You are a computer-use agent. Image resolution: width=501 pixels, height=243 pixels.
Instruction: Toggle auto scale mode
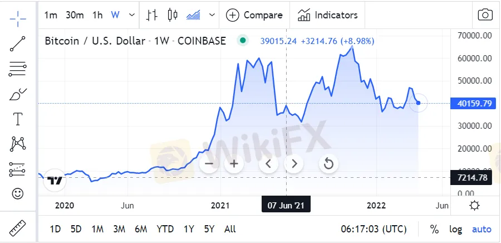482,229
